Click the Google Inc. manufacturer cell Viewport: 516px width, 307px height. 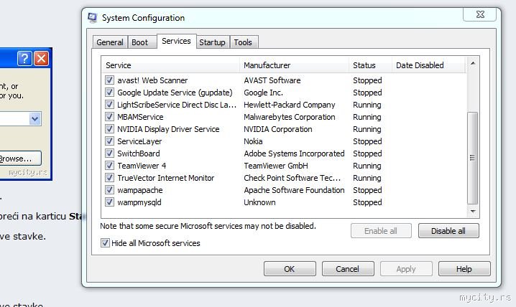[263, 93]
